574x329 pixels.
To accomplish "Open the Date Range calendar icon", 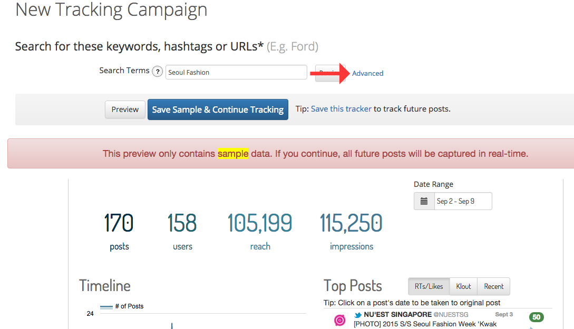I will 424,201.
